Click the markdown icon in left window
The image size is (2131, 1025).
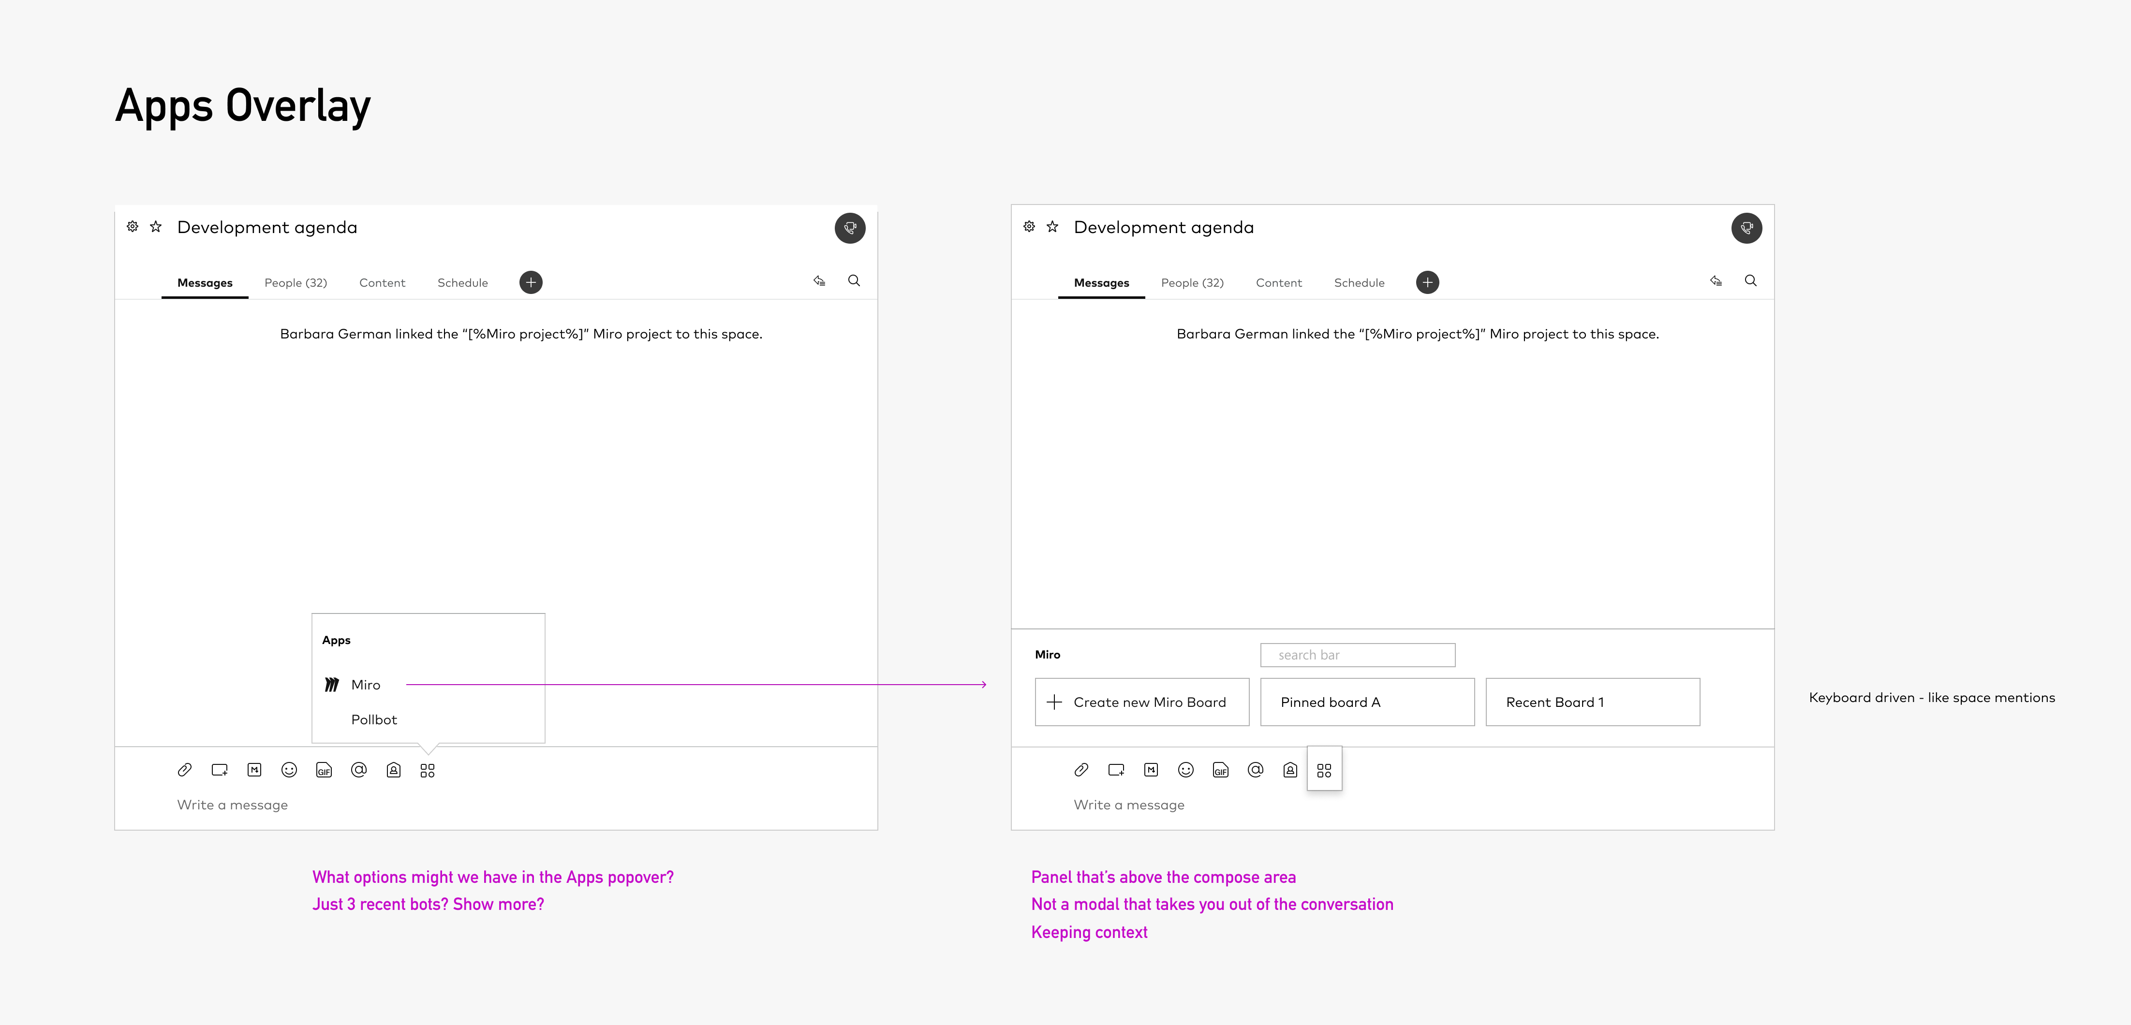point(254,769)
